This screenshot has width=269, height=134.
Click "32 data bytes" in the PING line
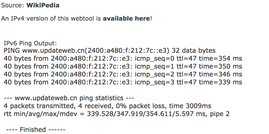pyautogui.click(x=196, y=51)
